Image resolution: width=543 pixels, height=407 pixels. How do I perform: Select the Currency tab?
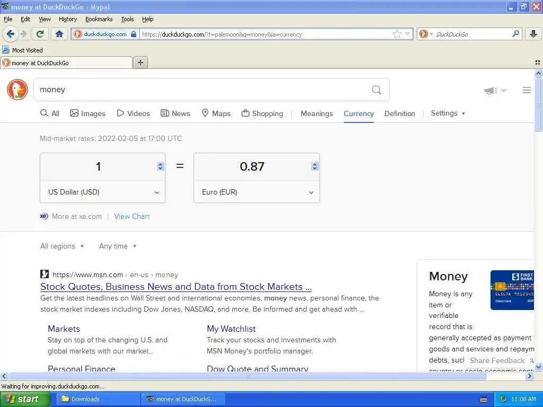click(358, 113)
